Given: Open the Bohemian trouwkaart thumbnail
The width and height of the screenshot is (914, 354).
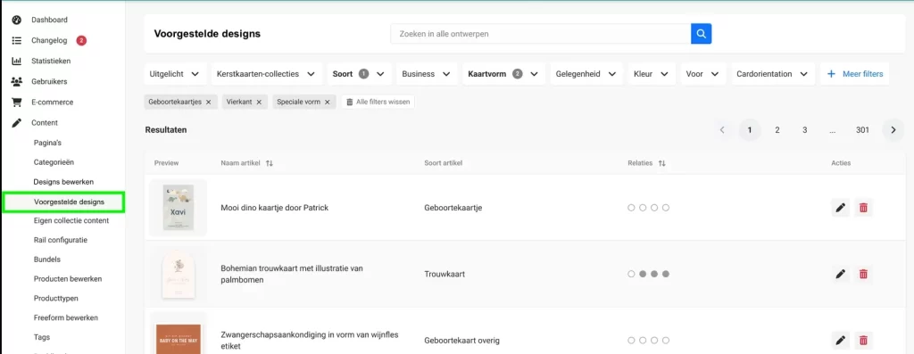Looking at the screenshot, I should 178,274.
